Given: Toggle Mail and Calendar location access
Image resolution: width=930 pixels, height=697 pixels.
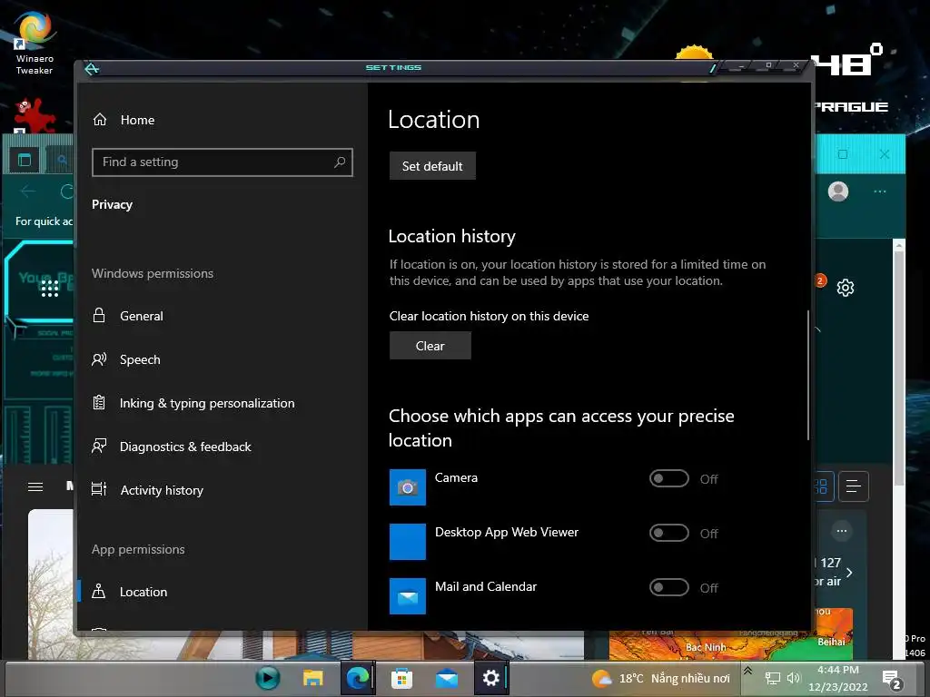Looking at the screenshot, I should 669,587.
